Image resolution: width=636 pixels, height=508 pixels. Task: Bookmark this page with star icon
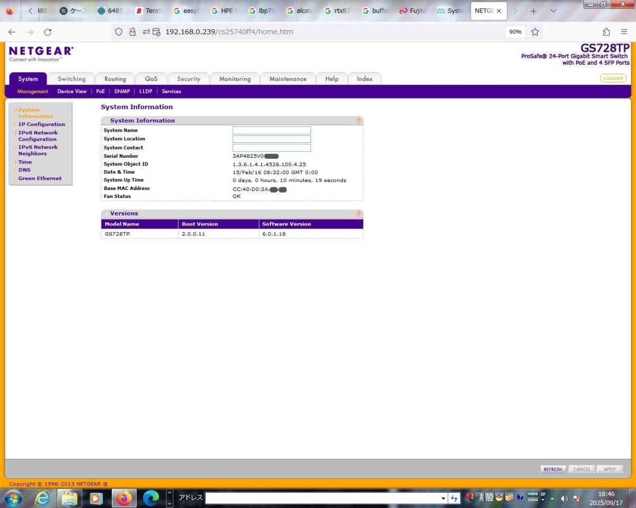tap(535, 32)
